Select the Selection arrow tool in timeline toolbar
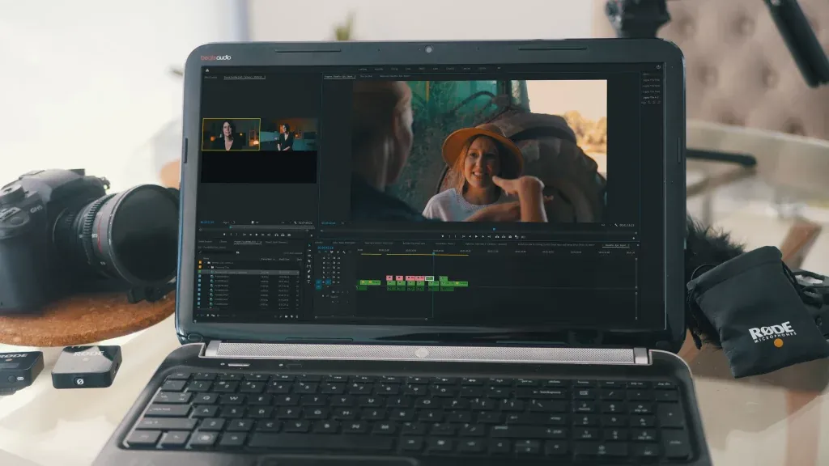 (309, 247)
